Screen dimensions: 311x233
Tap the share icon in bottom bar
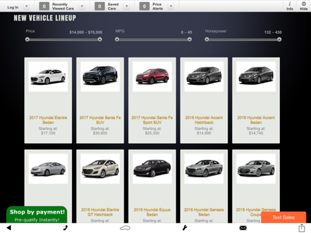[302, 228]
